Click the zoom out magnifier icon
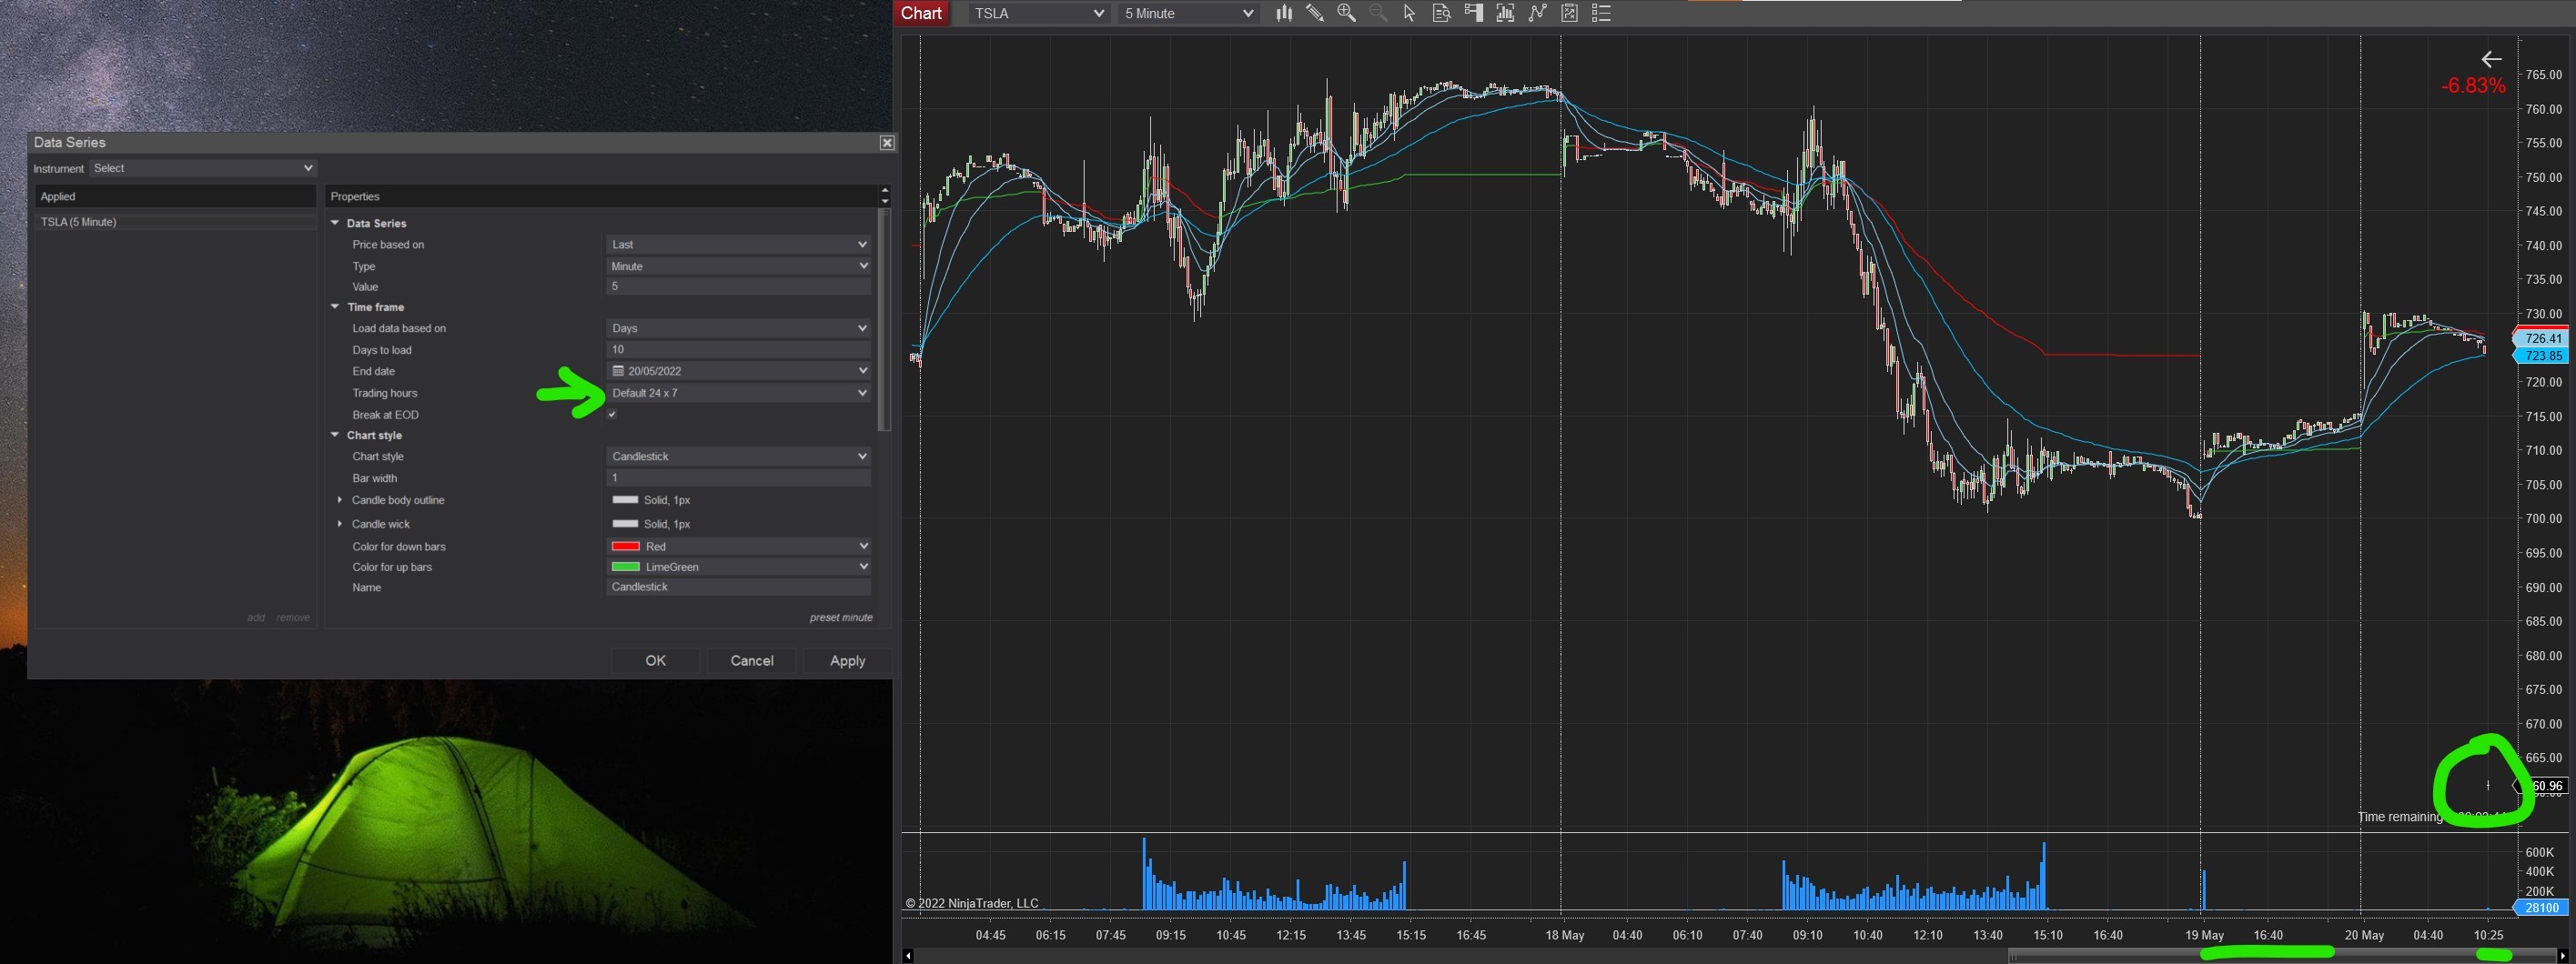 pos(1378,13)
